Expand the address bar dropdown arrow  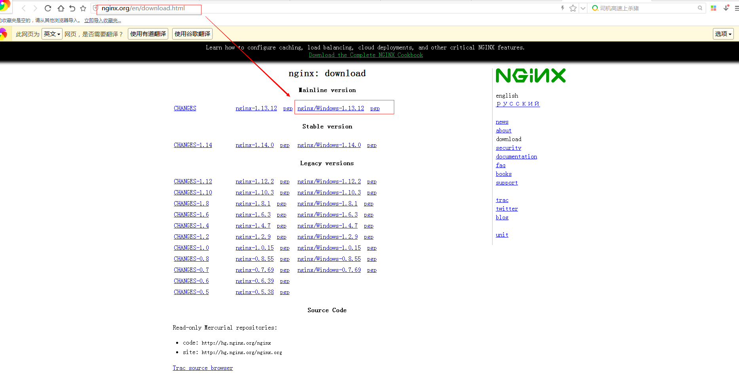click(583, 8)
